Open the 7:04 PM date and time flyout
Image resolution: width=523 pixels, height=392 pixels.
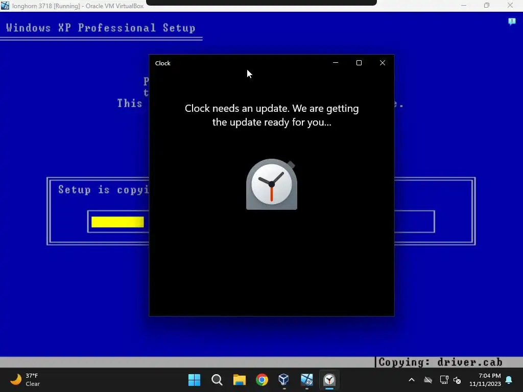coord(485,380)
